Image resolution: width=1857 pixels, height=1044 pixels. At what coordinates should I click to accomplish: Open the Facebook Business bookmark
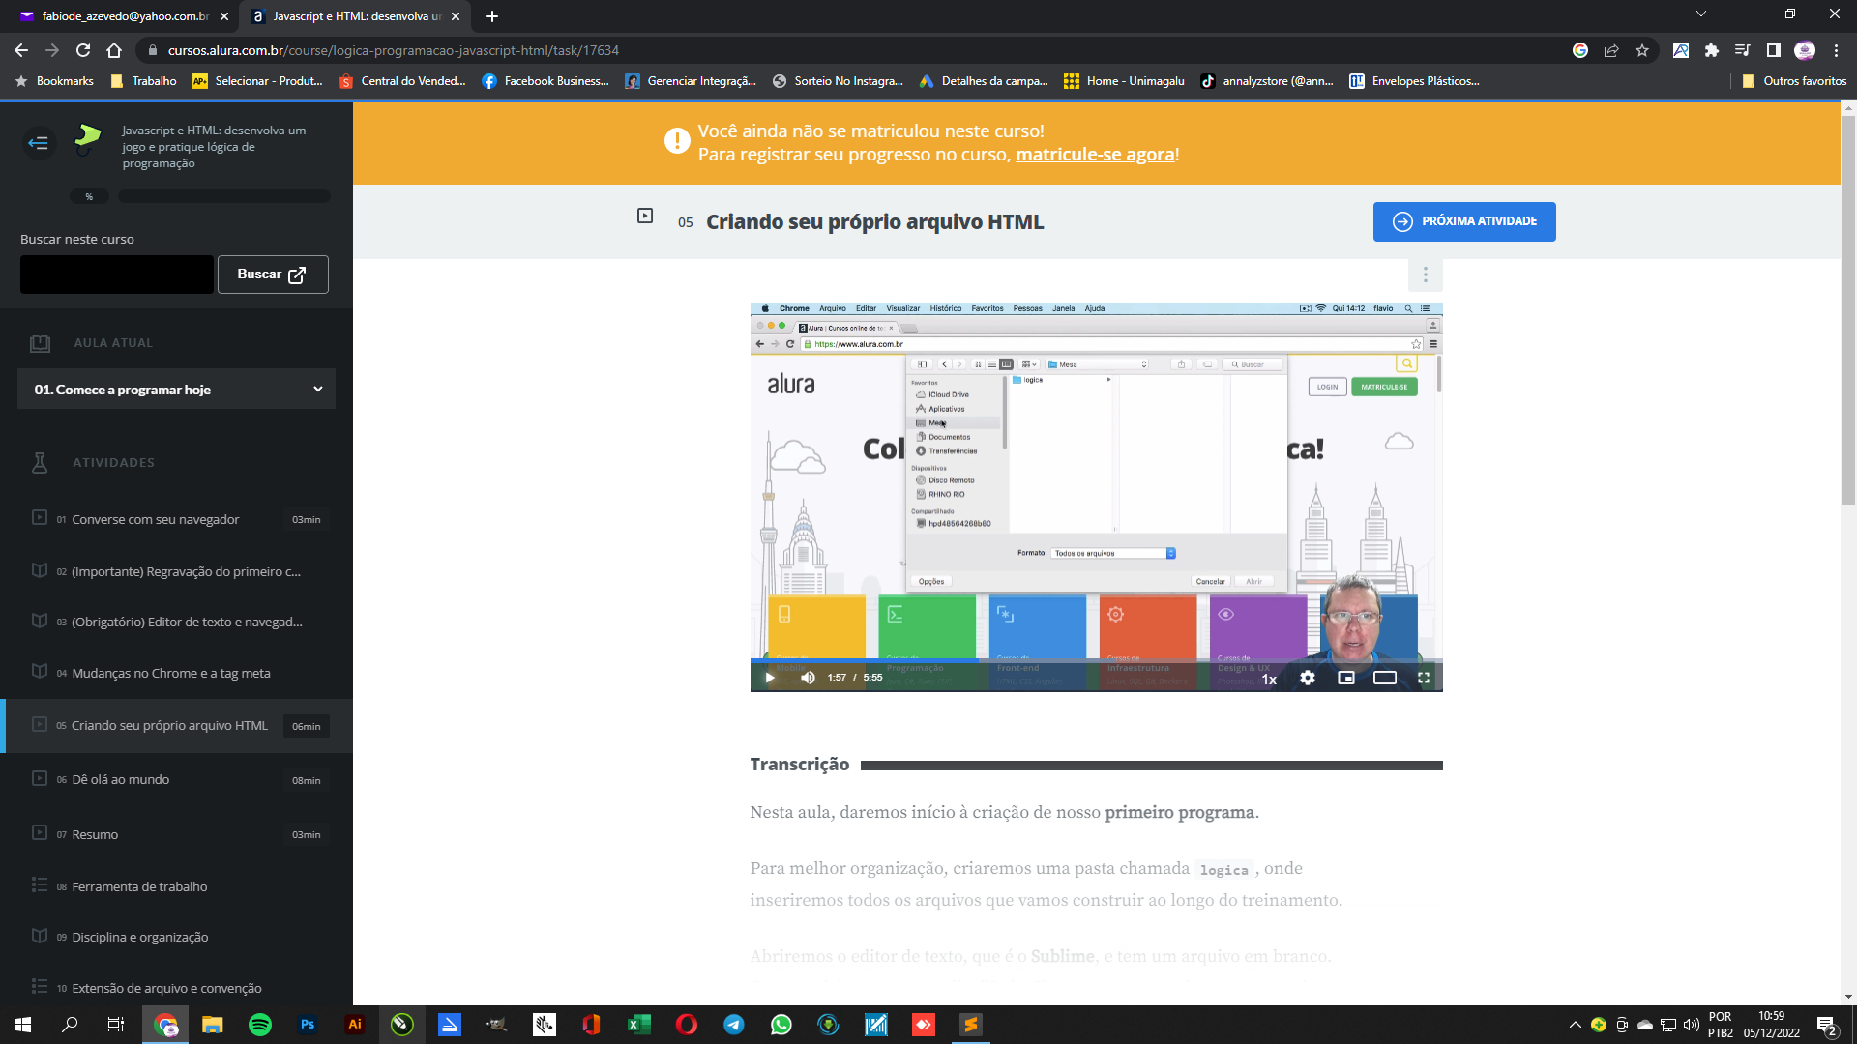(545, 81)
